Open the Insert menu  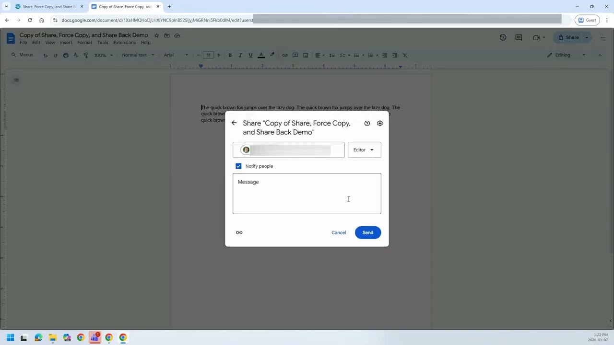point(66,43)
